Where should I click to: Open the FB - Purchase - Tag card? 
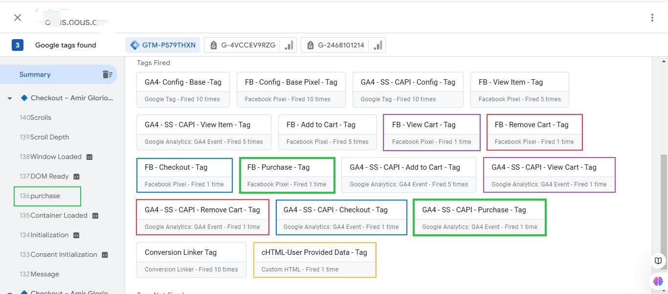point(287,175)
